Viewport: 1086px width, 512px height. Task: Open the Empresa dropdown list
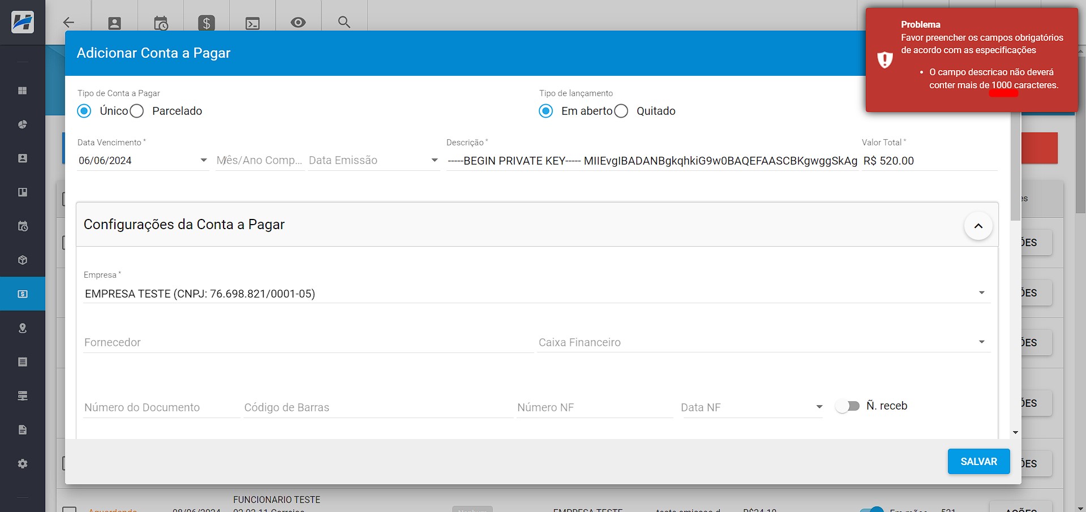coord(536,294)
